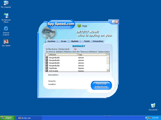The height and width of the screenshot is (120, 161).
Task: Uncheck the Martfinder hijacker checkbox
Action: [x=47, y=68]
